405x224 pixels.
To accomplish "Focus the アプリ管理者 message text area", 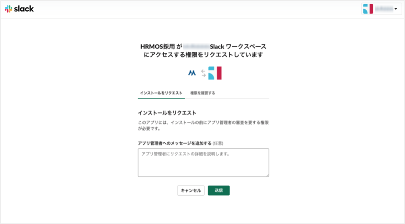I will (x=203, y=163).
